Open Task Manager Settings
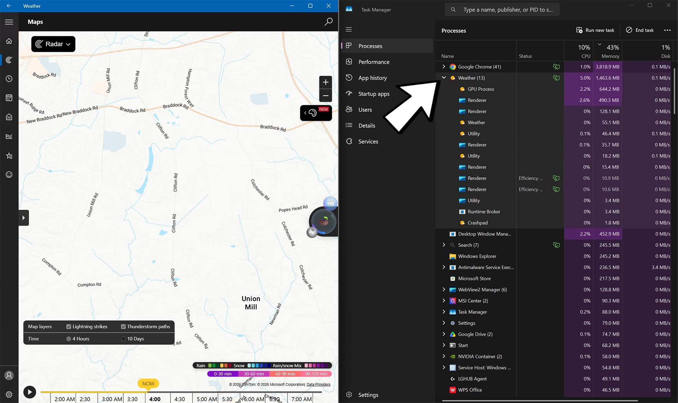 pyautogui.click(x=387, y=395)
